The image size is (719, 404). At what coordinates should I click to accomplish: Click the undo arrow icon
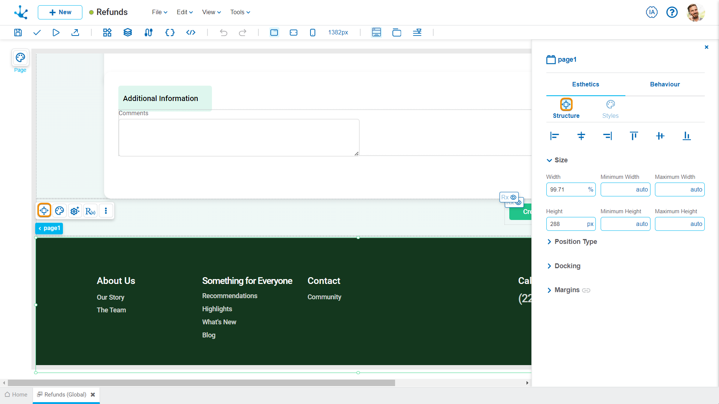(223, 32)
